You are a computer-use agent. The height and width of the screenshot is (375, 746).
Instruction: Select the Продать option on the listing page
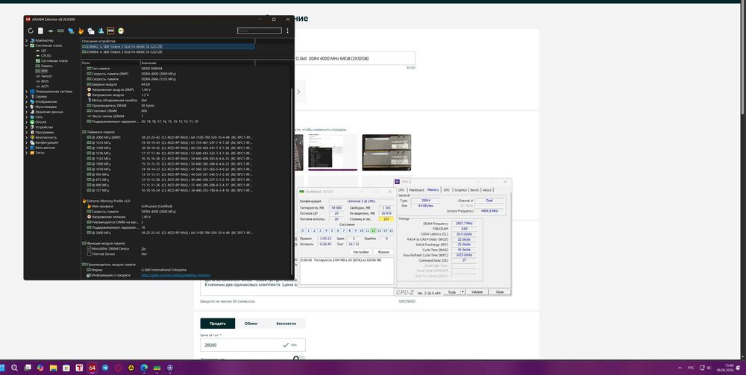(x=217, y=324)
